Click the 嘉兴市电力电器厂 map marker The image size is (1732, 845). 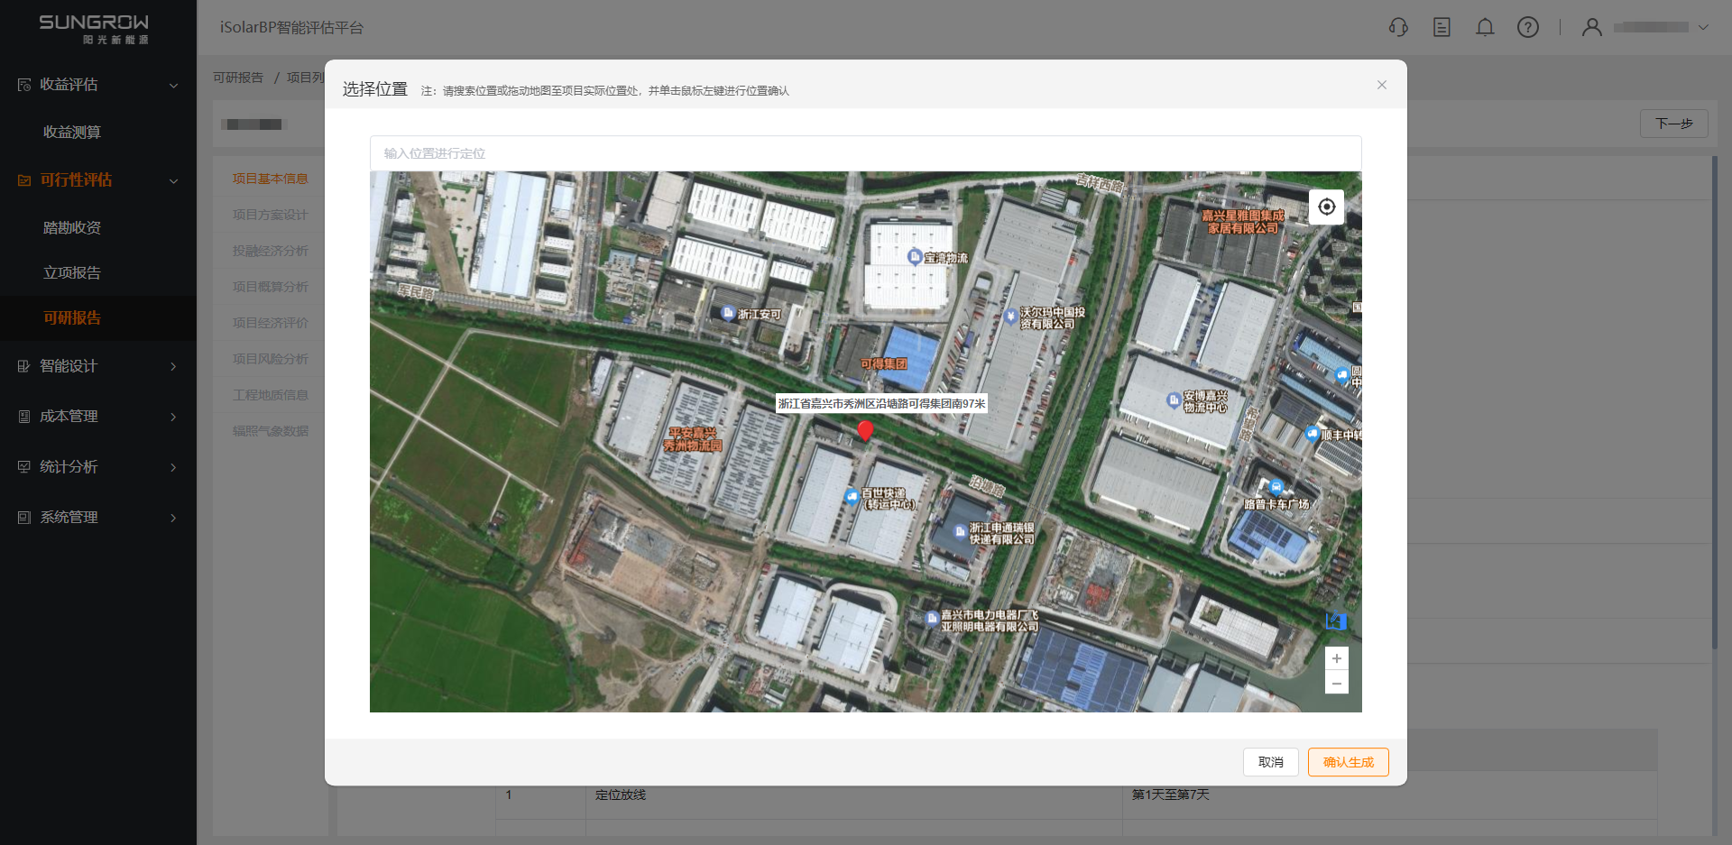(931, 619)
